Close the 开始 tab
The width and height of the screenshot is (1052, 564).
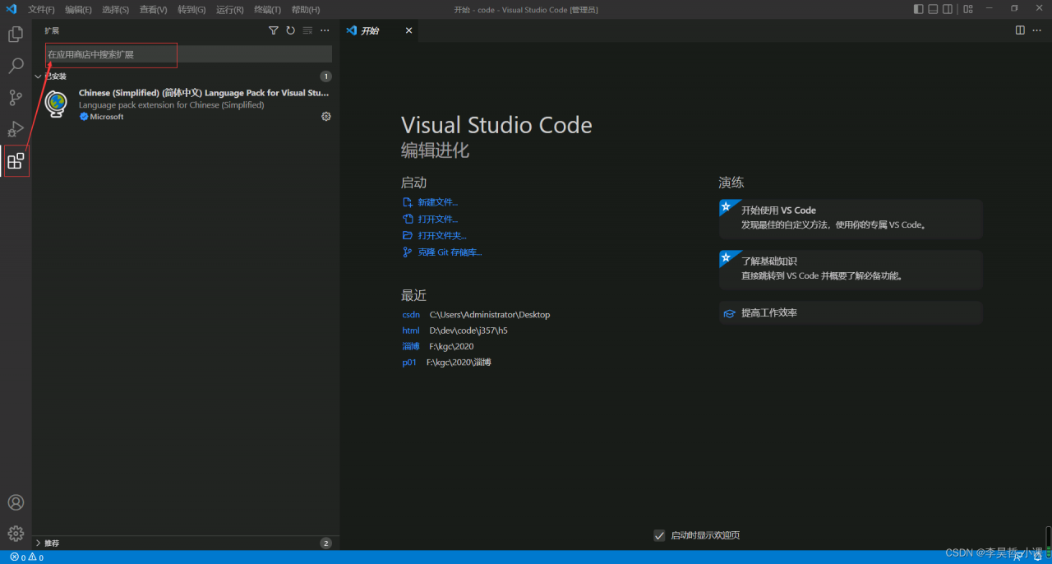(409, 30)
